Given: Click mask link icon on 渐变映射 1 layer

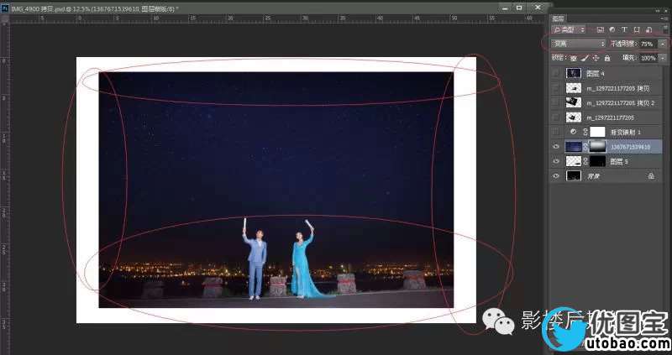Looking at the screenshot, I should click(585, 132).
